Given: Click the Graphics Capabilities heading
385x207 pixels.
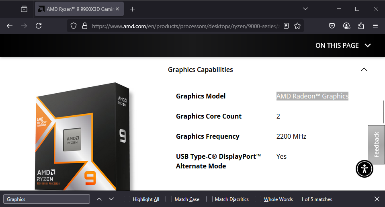Looking at the screenshot, I should pyautogui.click(x=201, y=70).
